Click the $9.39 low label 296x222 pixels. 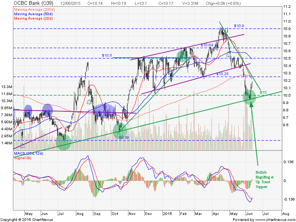coord(124,137)
